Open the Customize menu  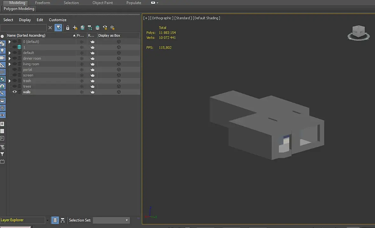point(58,20)
